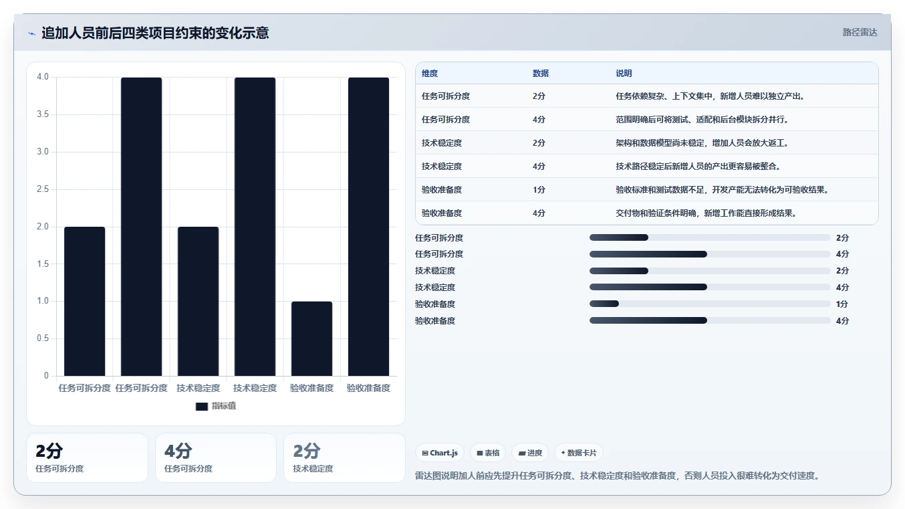Click the 技术稳定度 chart bar with value 2
The width and height of the screenshot is (905, 509).
coord(198,301)
